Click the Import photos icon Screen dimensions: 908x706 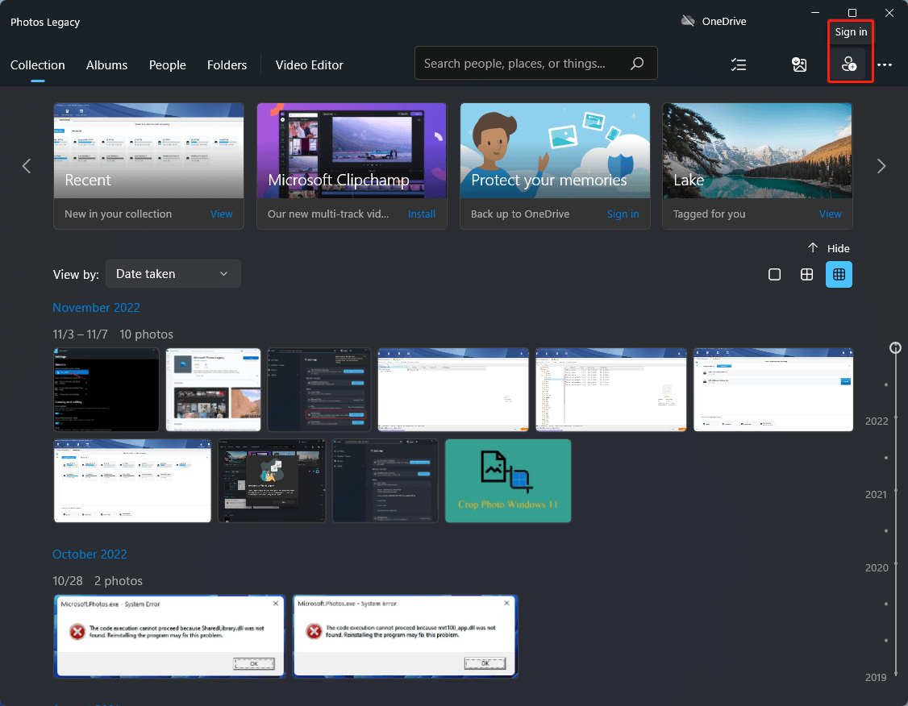799,64
